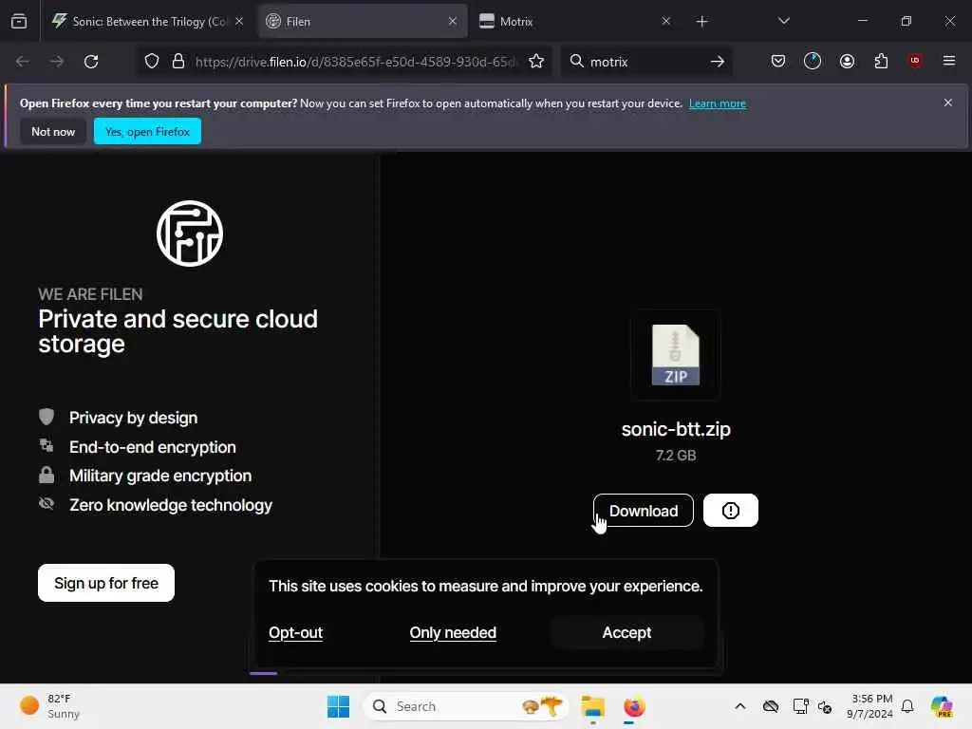Screen dimensions: 972x729
Task: Switch to the Sonic: Between the Trilogy tab
Action: (147, 22)
